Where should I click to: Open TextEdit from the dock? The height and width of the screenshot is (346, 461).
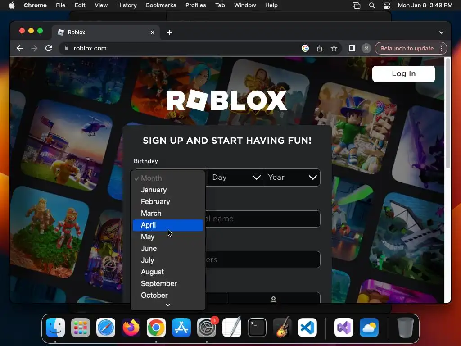pyautogui.click(x=232, y=328)
